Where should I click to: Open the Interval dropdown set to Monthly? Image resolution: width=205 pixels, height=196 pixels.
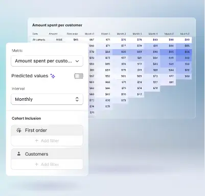tap(47, 99)
